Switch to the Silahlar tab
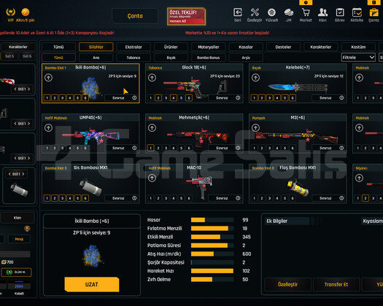The height and width of the screenshot is (306, 383). point(96,47)
